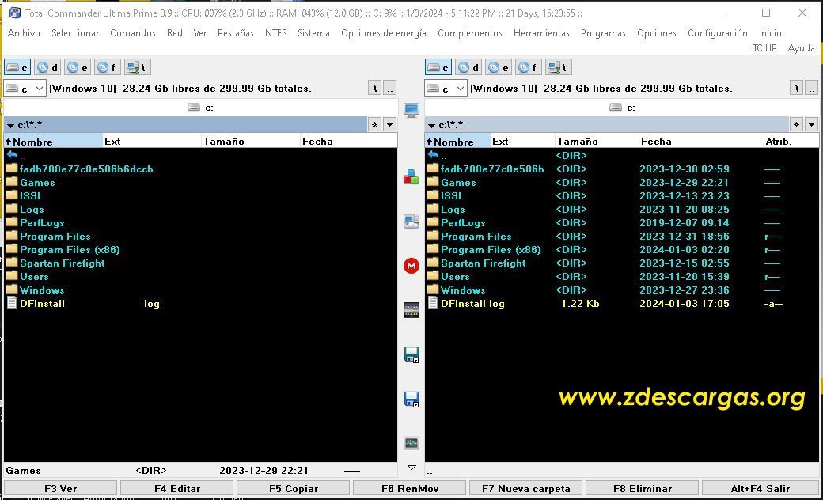The width and height of the screenshot is (823, 500).
Task: Expand the right c:\*.* path arrow
Action: click(x=431, y=125)
